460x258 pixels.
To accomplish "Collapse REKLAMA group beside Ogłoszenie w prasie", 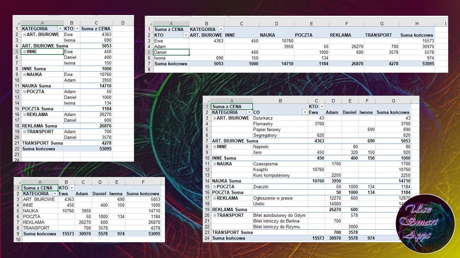I will pyautogui.click(x=215, y=199).
